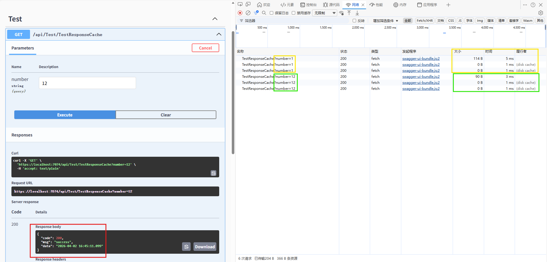Image resolution: width=547 pixels, height=262 pixels.
Task: Switch to the 控制台 tab
Action: point(308,5)
